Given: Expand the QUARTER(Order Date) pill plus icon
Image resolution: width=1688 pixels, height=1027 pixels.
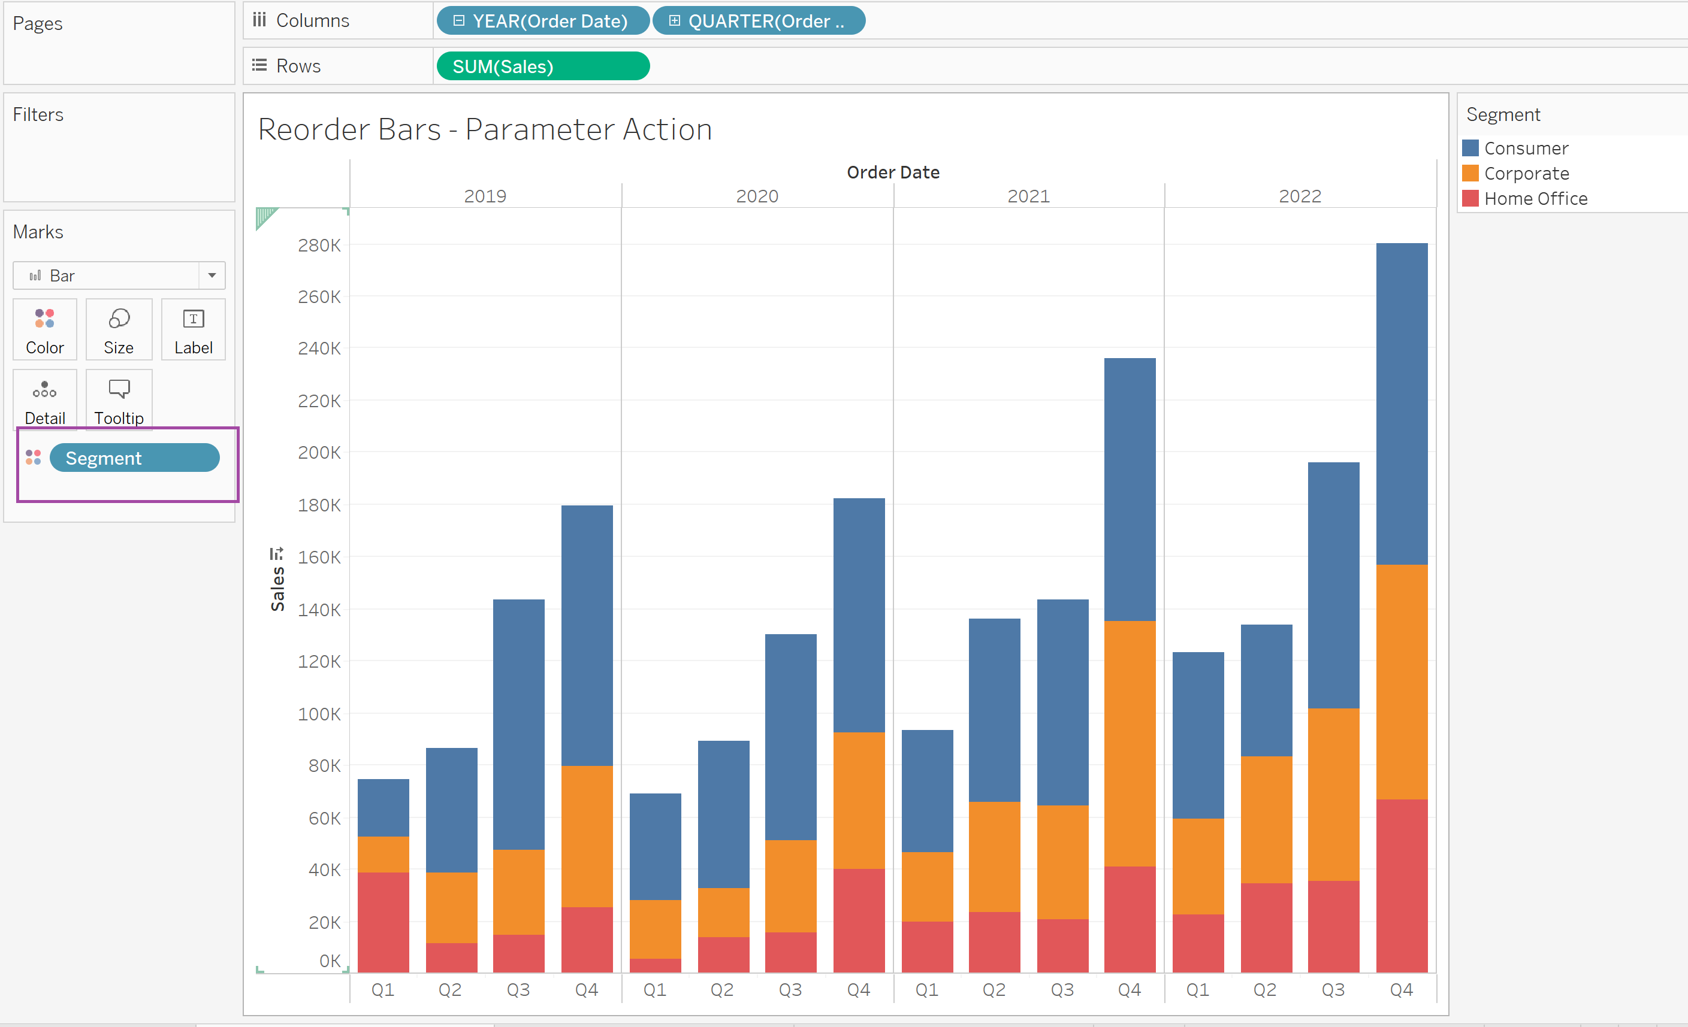Looking at the screenshot, I should click(x=675, y=20).
